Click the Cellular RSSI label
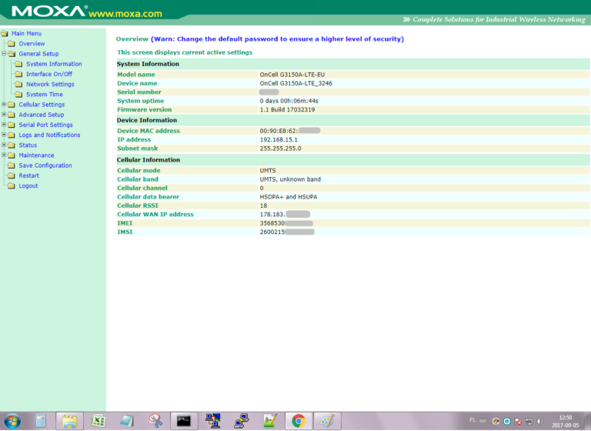591x431 pixels. [x=138, y=205]
